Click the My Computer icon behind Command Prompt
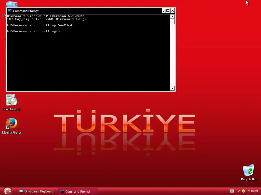261x195 pixels. (12, 4)
